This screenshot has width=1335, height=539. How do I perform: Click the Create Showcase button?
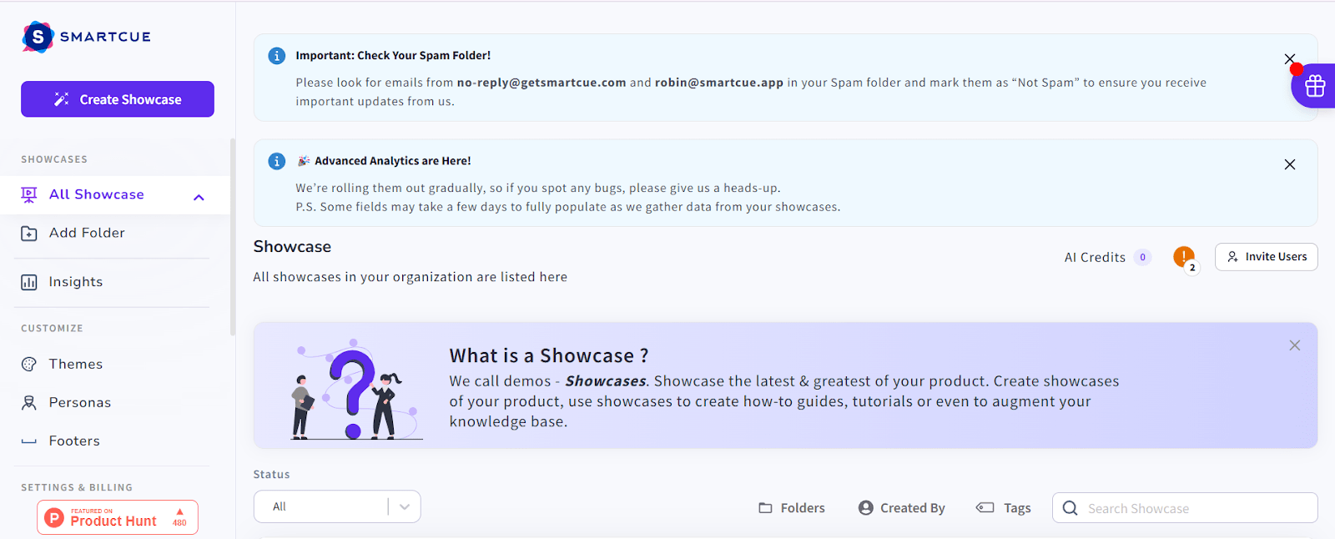click(118, 99)
